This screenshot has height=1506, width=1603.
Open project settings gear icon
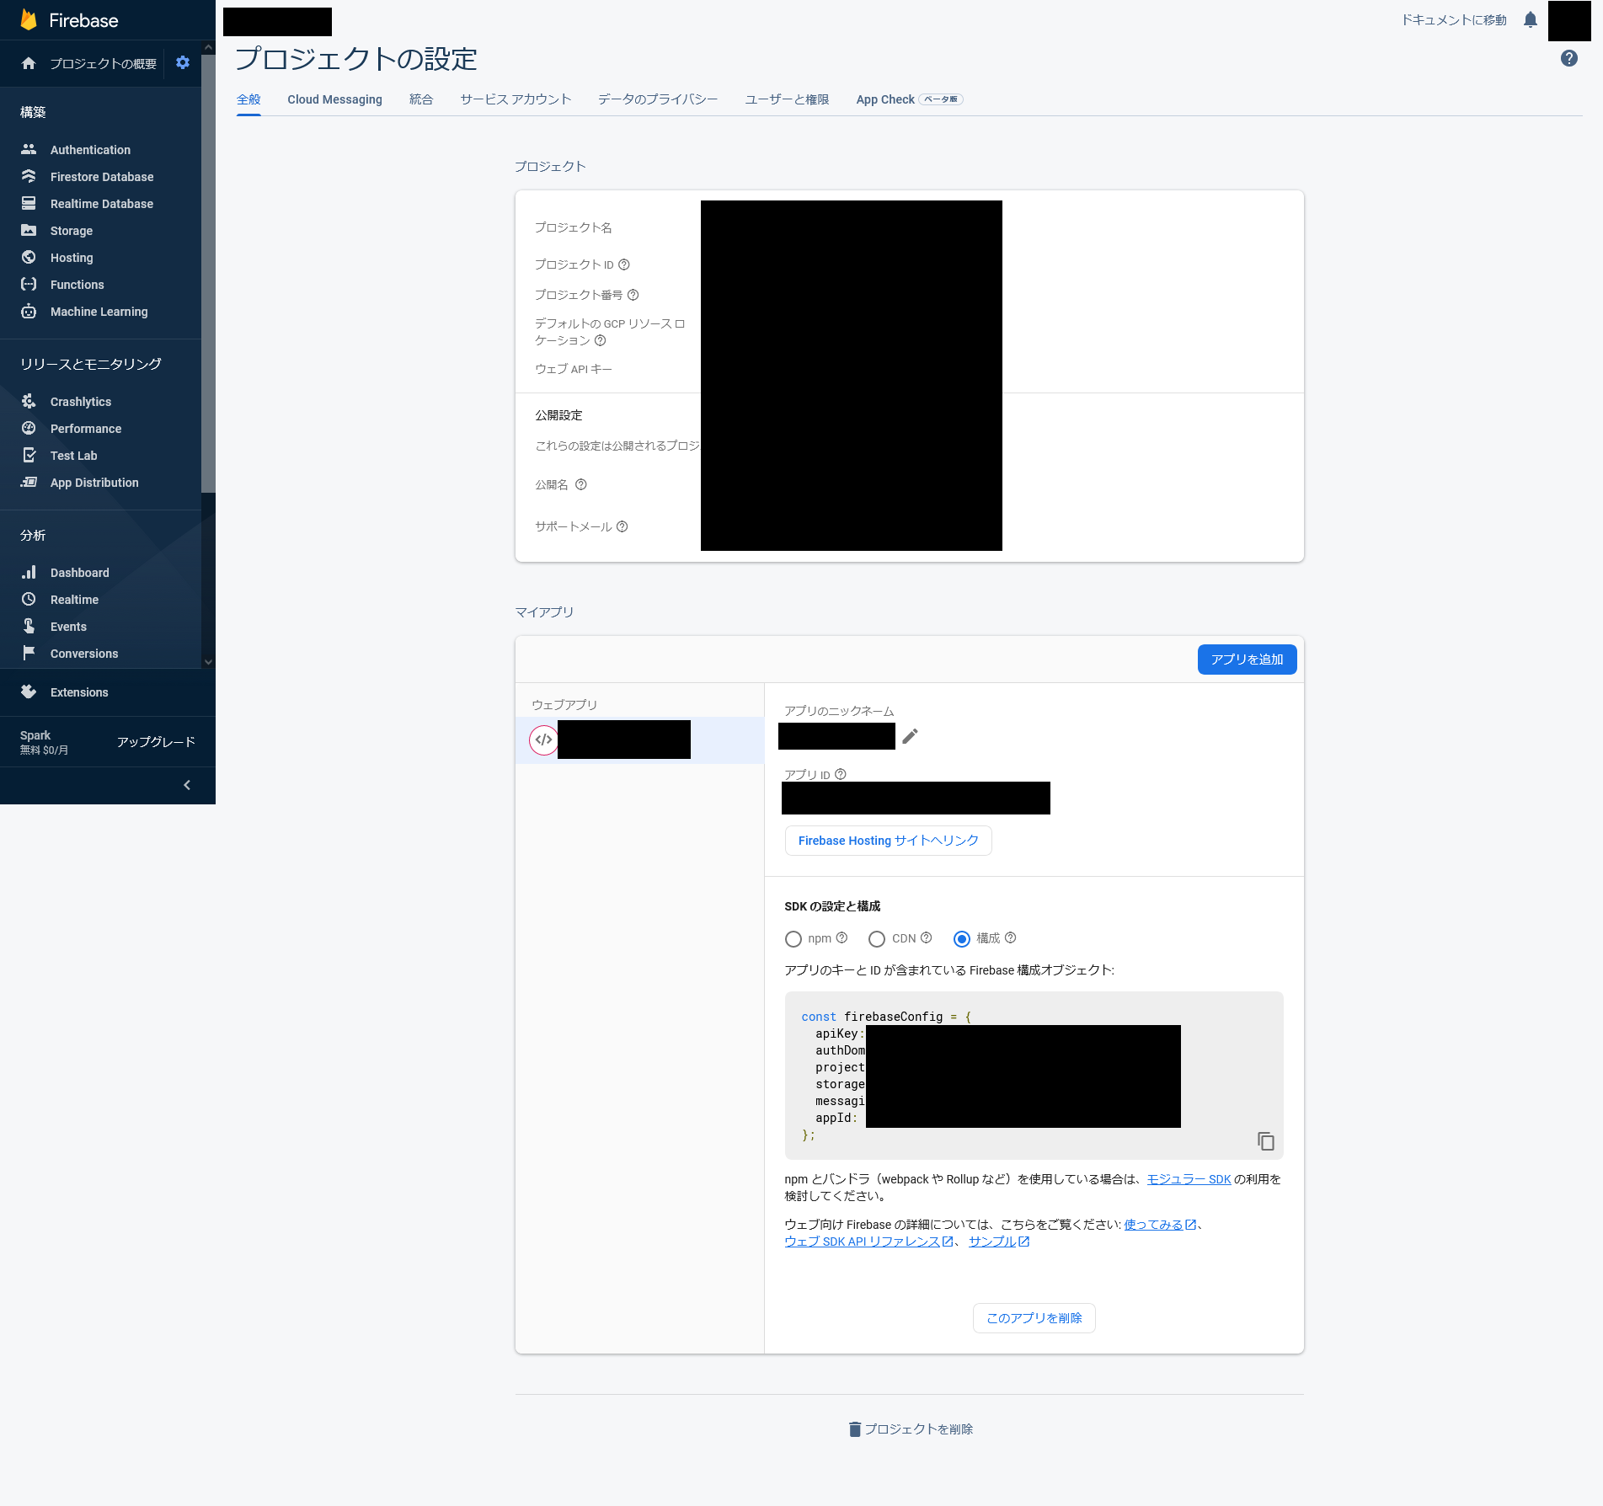coord(183,63)
